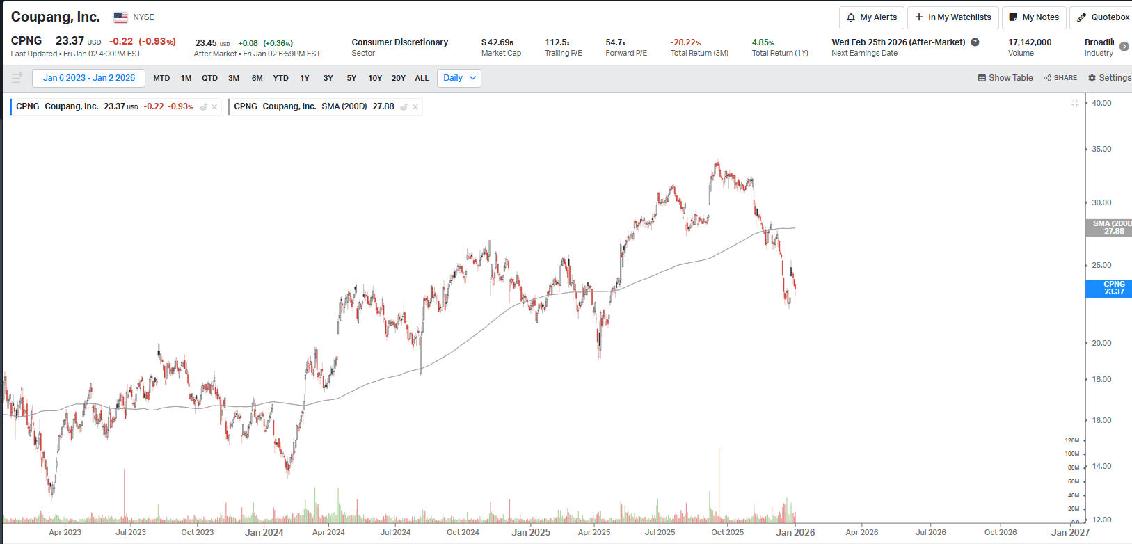The height and width of the screenshot is (544, 1132).
Task: Click the 23.45 after-market price
Action: [x=206, y=43]
